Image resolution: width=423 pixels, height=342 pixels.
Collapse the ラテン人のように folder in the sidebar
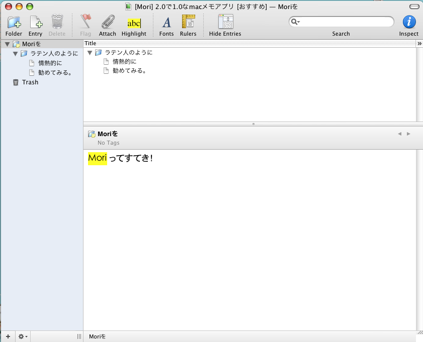click(16, 53)
